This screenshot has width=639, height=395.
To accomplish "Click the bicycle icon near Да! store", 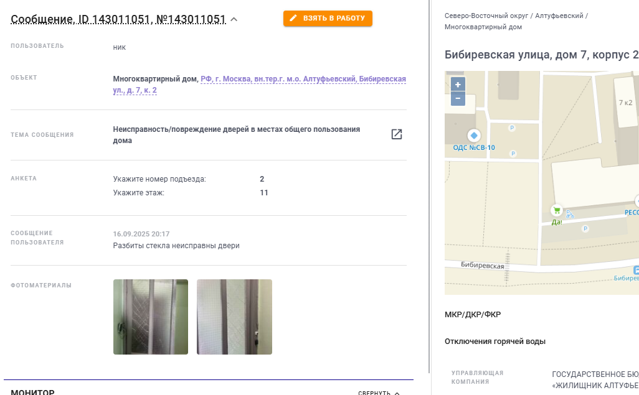I will point(570,214).
